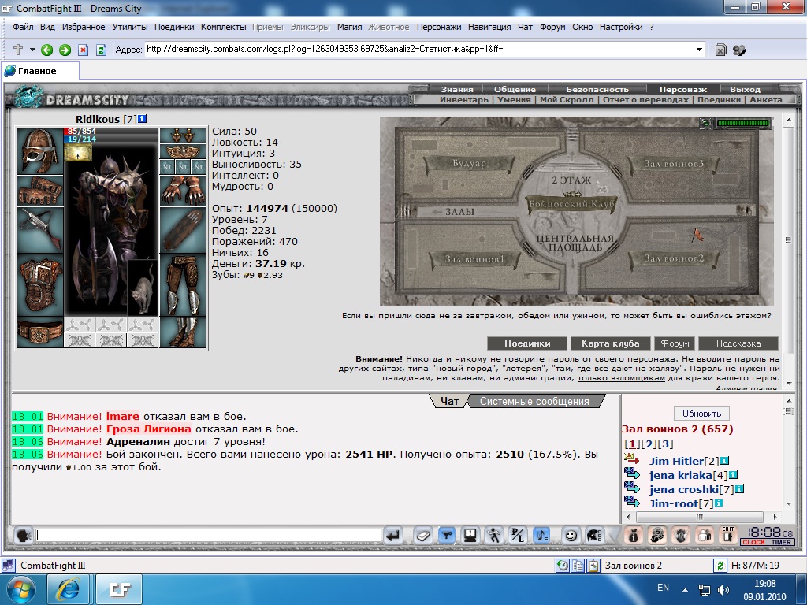Screen dimensions: 807x605
Task: Switch to the Системные сообщения tab
Action: coord(534,401)
